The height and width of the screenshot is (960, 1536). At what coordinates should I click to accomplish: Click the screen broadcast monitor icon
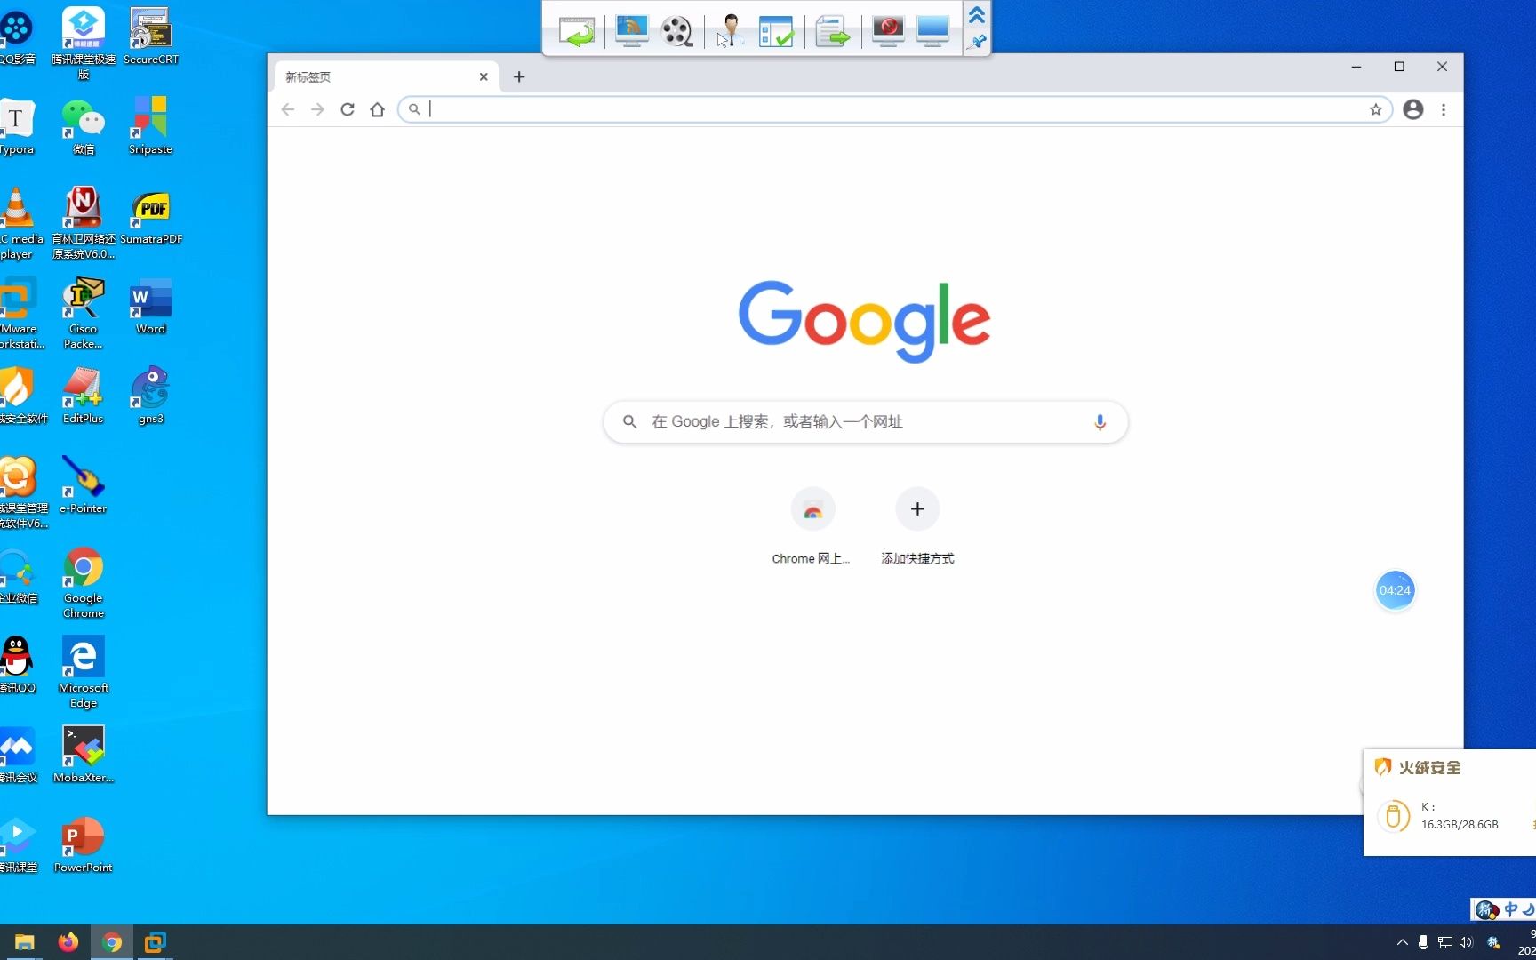[x=631, y=31]
